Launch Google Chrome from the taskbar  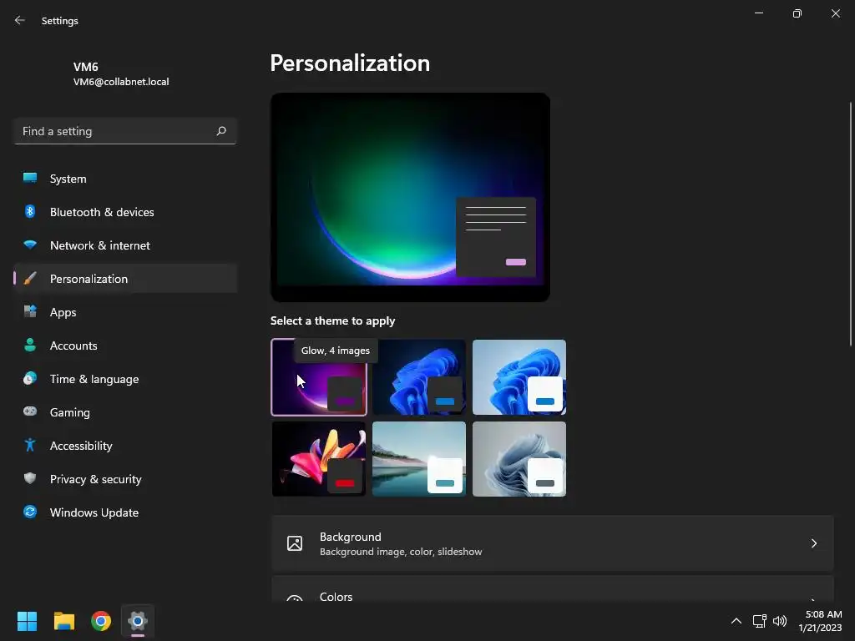(101, 621)
